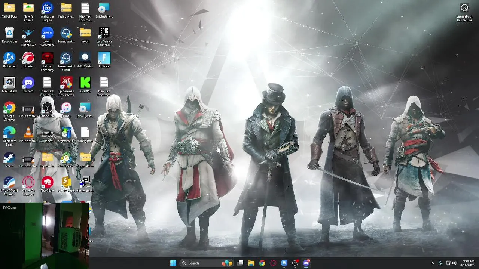The width and height of the screenshot is (479, 269).
Task: Launch LOCKDOWN Protocol shortcut
Action: 9,187
